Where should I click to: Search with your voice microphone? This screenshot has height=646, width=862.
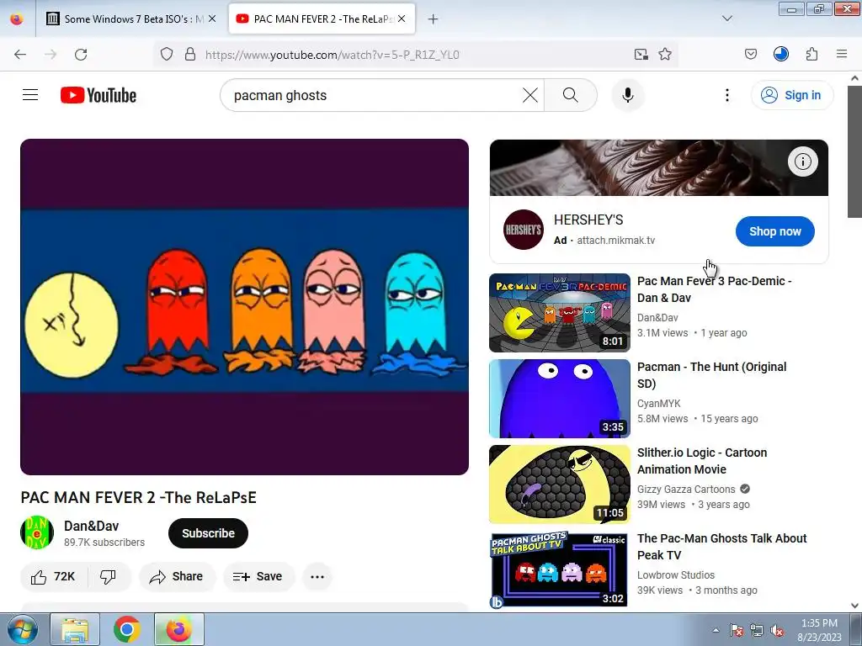[x=628, y=95]
